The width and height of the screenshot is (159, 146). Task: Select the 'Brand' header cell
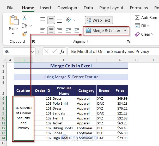tap(104, 91)
